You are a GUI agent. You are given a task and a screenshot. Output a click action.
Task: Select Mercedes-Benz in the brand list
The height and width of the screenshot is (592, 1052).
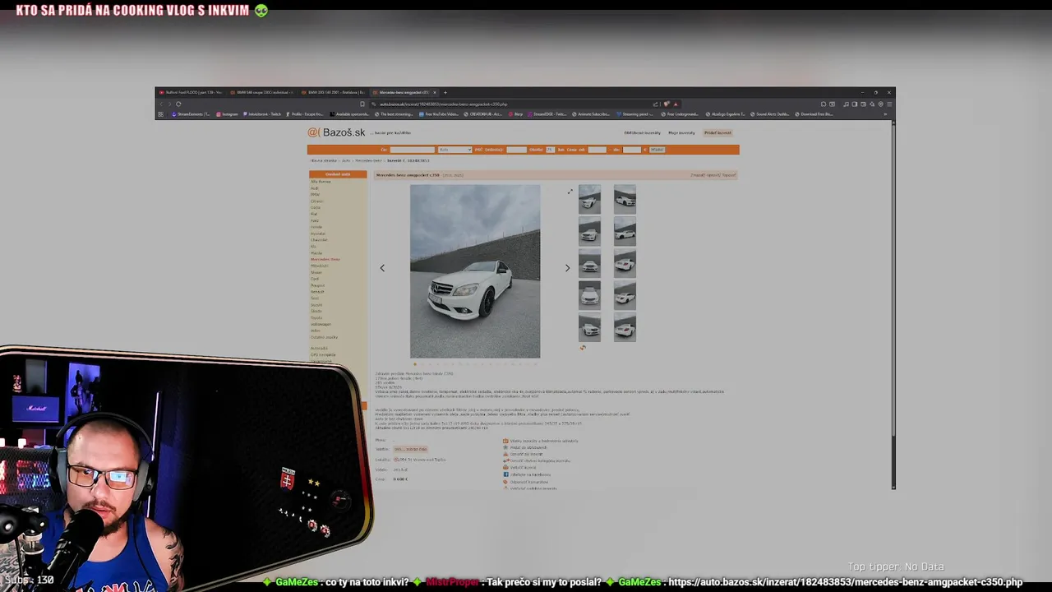click(x=325, y=259)
